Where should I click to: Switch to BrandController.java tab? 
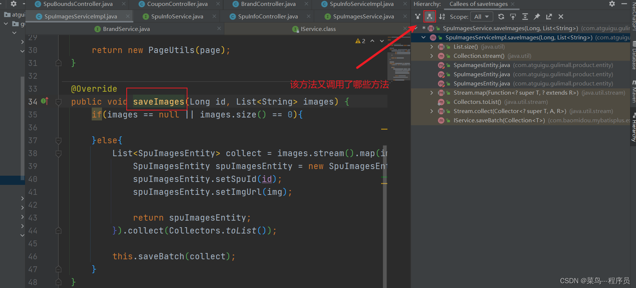[268, 4]
